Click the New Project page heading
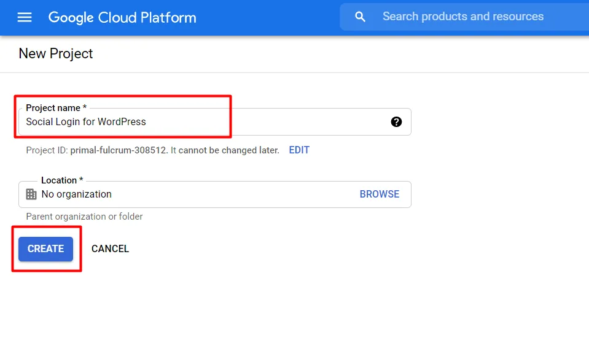The width and height of the screenshot is (589, 354). click(x=56, y=53)
